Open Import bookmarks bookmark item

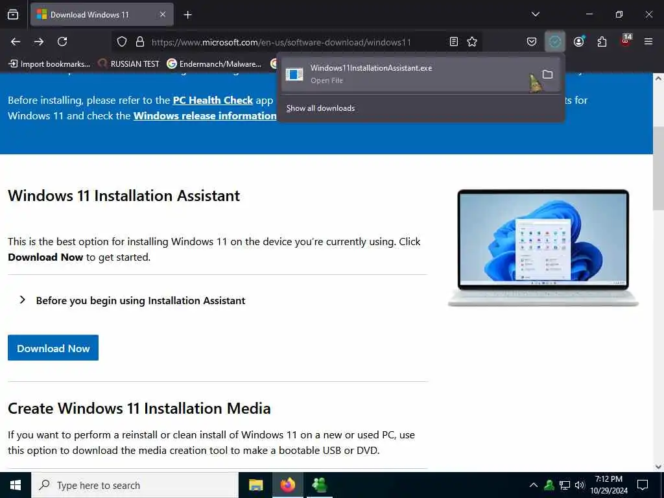tap(49, 64)
